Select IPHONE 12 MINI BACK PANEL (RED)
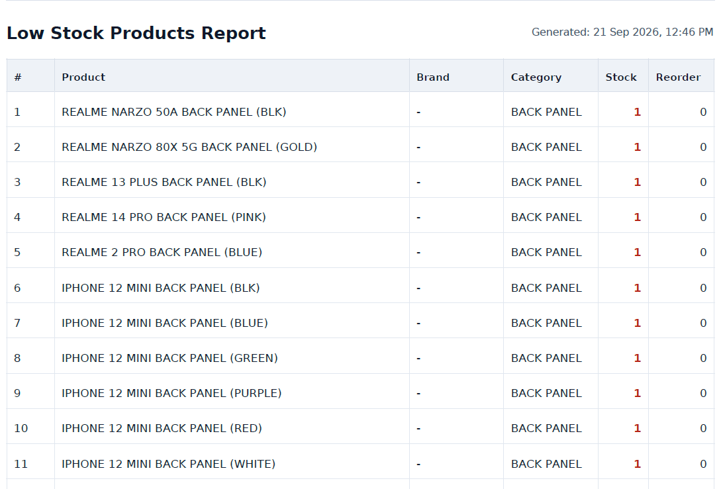Viewport: 725px width, 489px height. pos(162,428)
